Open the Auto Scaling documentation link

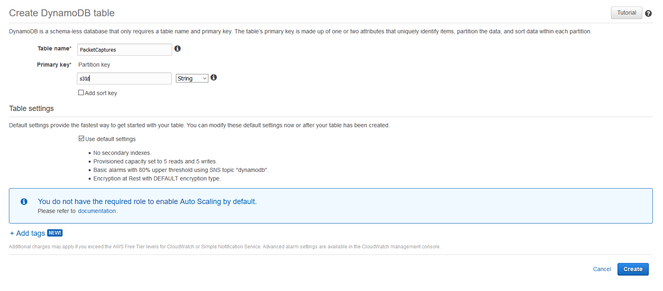97,211
